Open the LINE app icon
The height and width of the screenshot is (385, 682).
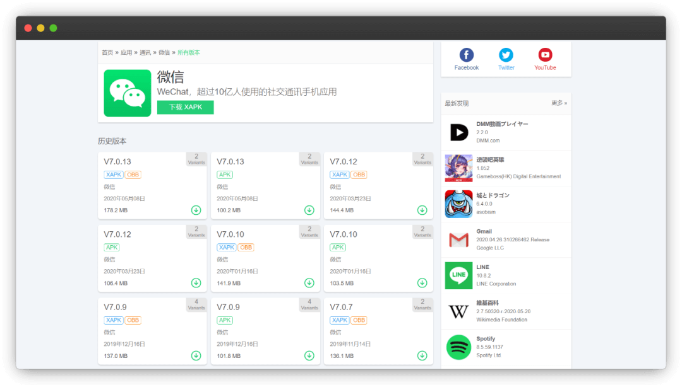458,275
